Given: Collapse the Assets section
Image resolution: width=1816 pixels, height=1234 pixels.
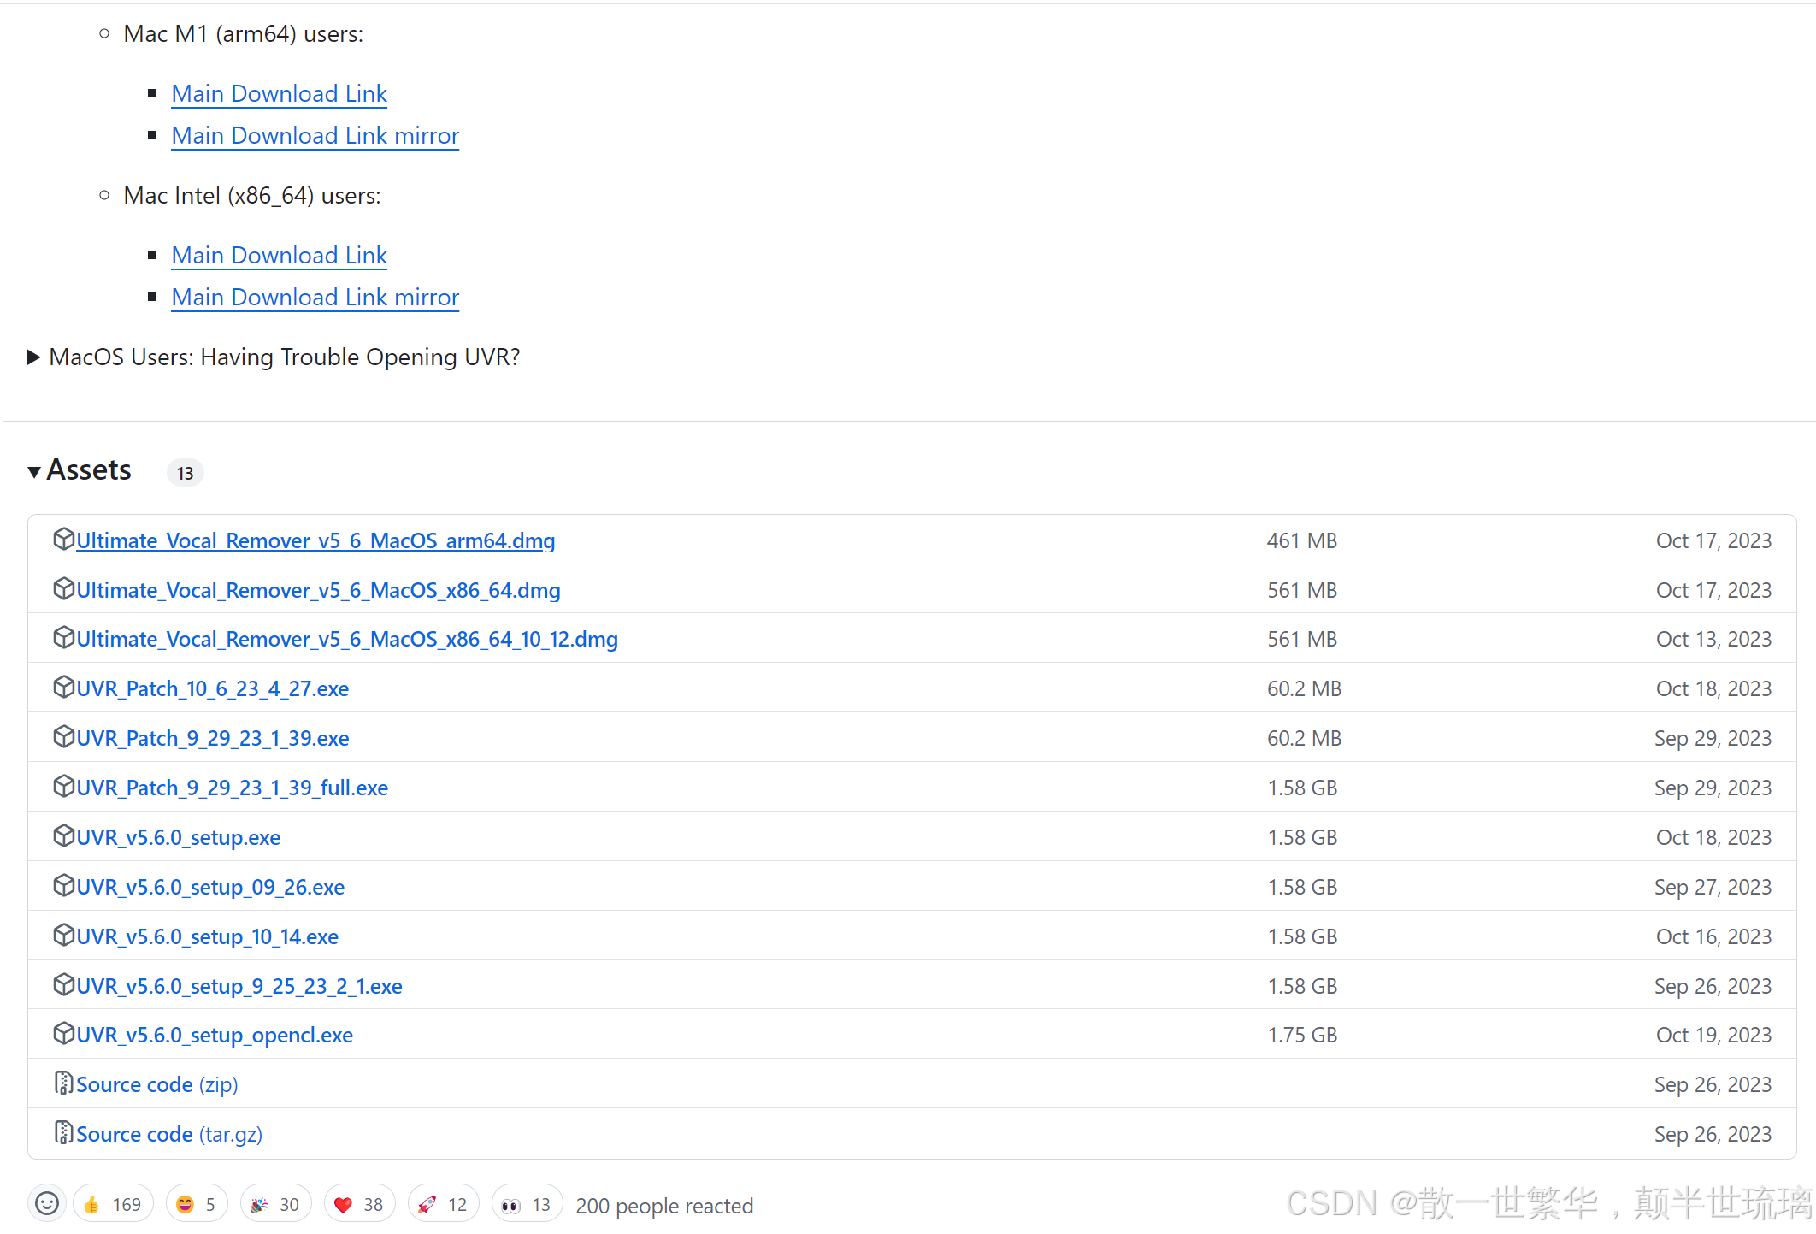Looking at the screenshot, I should (x=80, y=470).
